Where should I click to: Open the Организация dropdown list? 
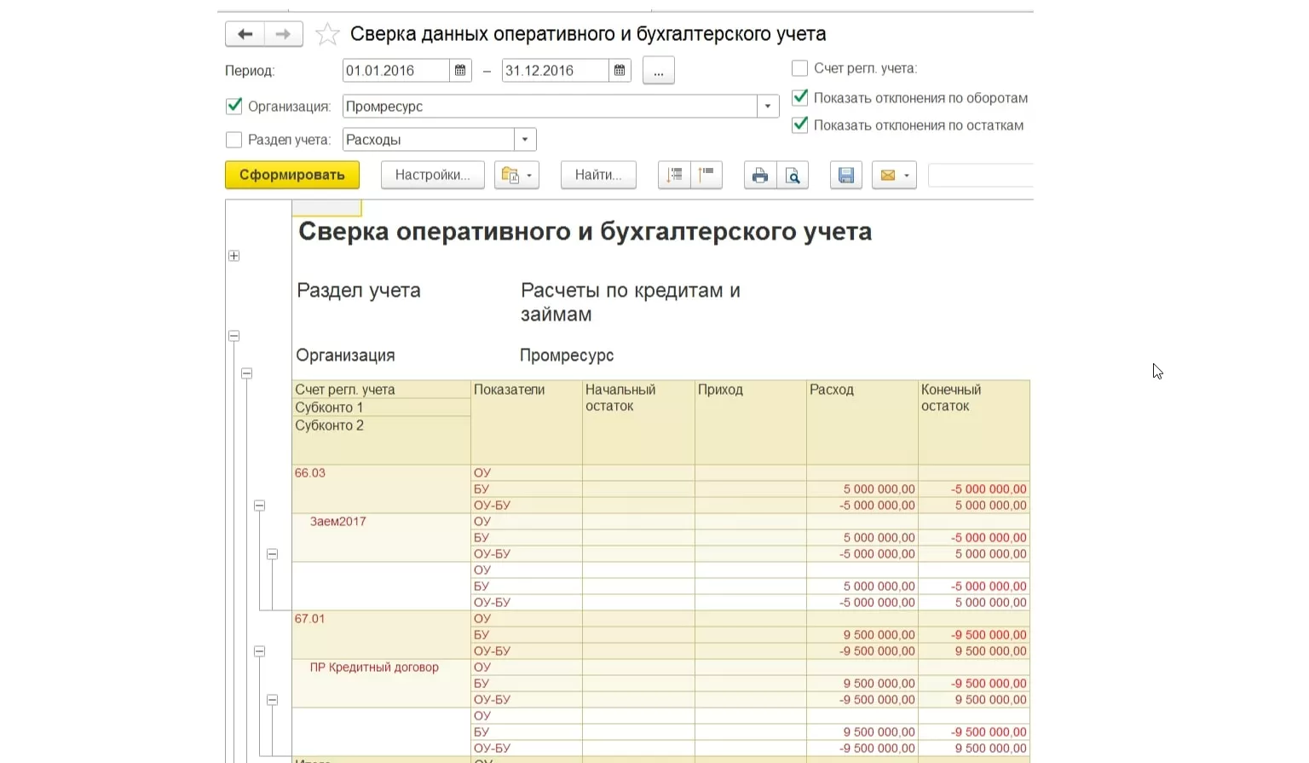click(x=768, y=107)
